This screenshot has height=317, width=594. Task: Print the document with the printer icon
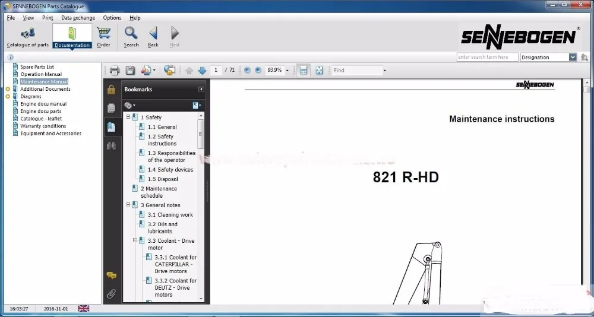point(115,71)
